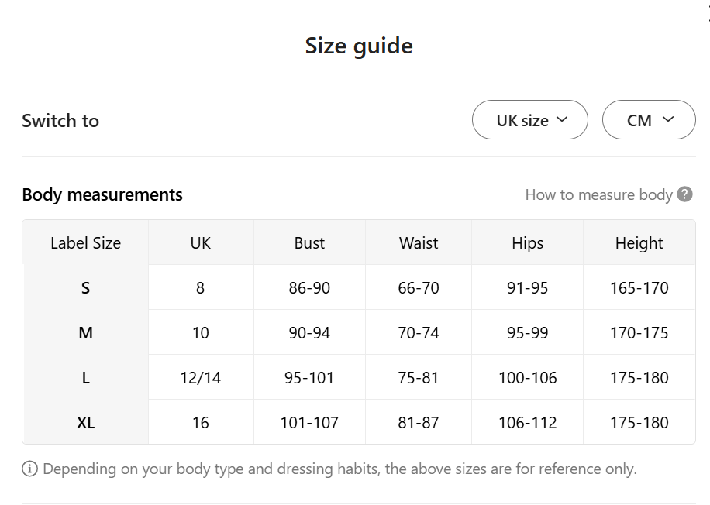Click the UK size 12/14 cell
Screen dimensions: 710x505
(200, 377)
